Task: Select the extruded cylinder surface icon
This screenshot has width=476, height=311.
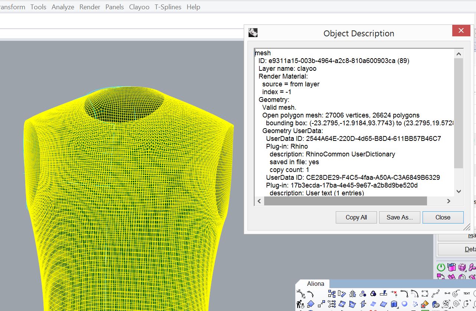Action: (394, 304)
